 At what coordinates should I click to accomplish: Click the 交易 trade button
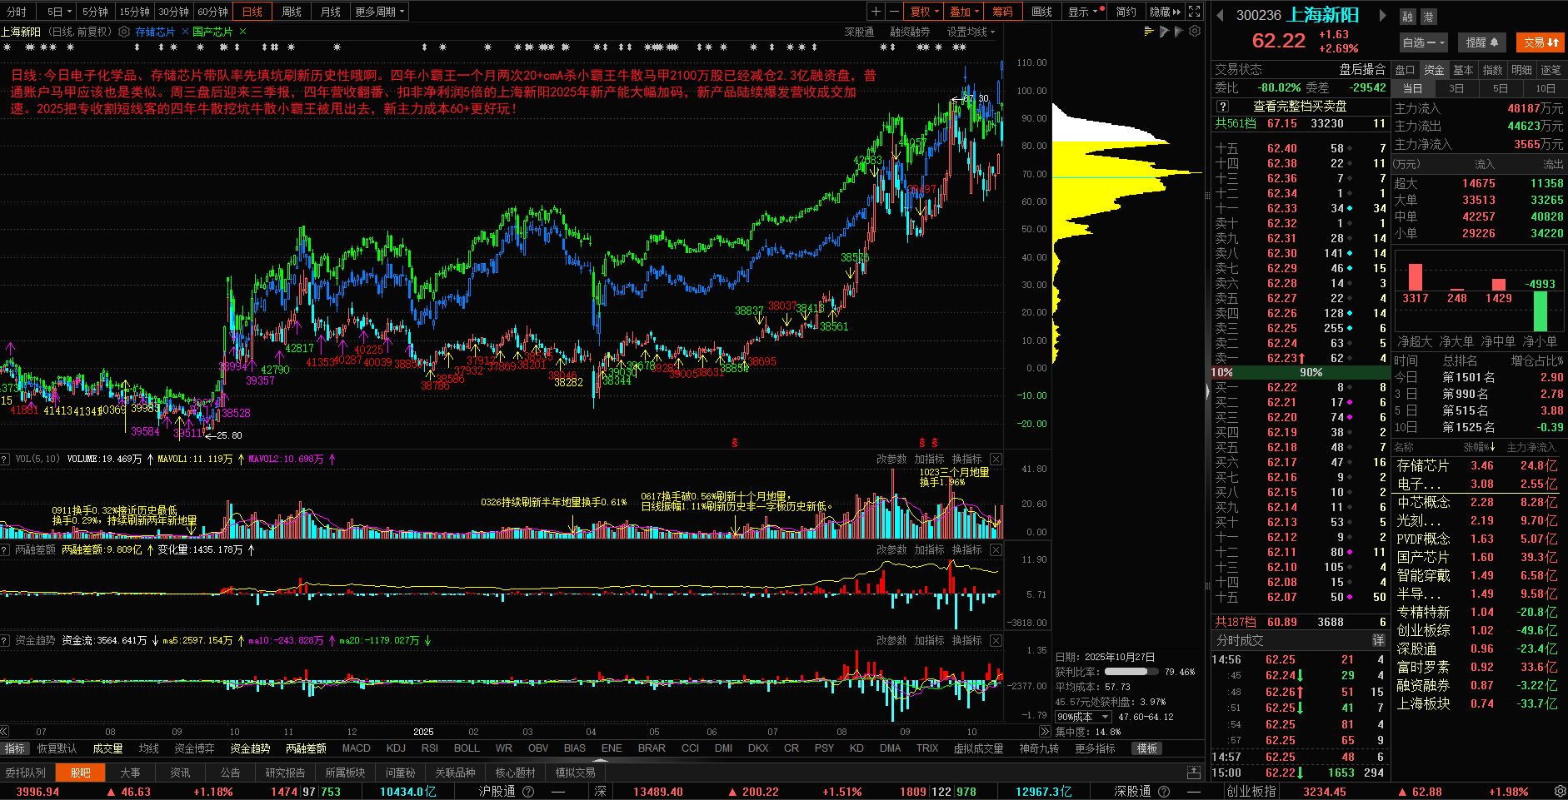(x=1541, y=42)
